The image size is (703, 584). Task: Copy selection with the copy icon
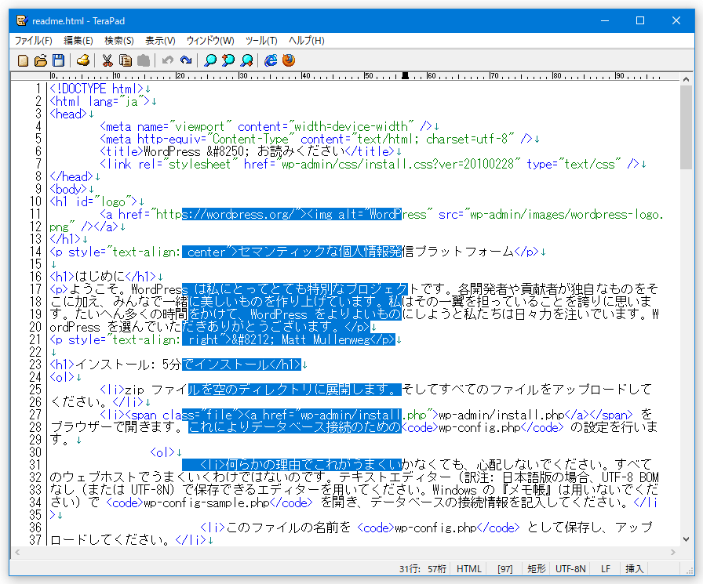click(126, 60)
